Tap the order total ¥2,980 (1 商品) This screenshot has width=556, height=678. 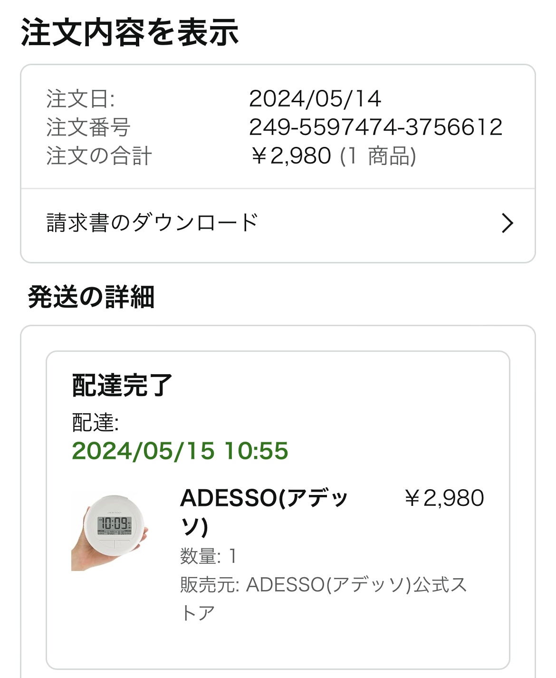click(x=333, y=156)
